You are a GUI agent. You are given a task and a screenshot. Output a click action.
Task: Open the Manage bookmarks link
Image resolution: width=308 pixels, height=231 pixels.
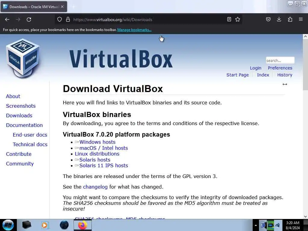134,30
